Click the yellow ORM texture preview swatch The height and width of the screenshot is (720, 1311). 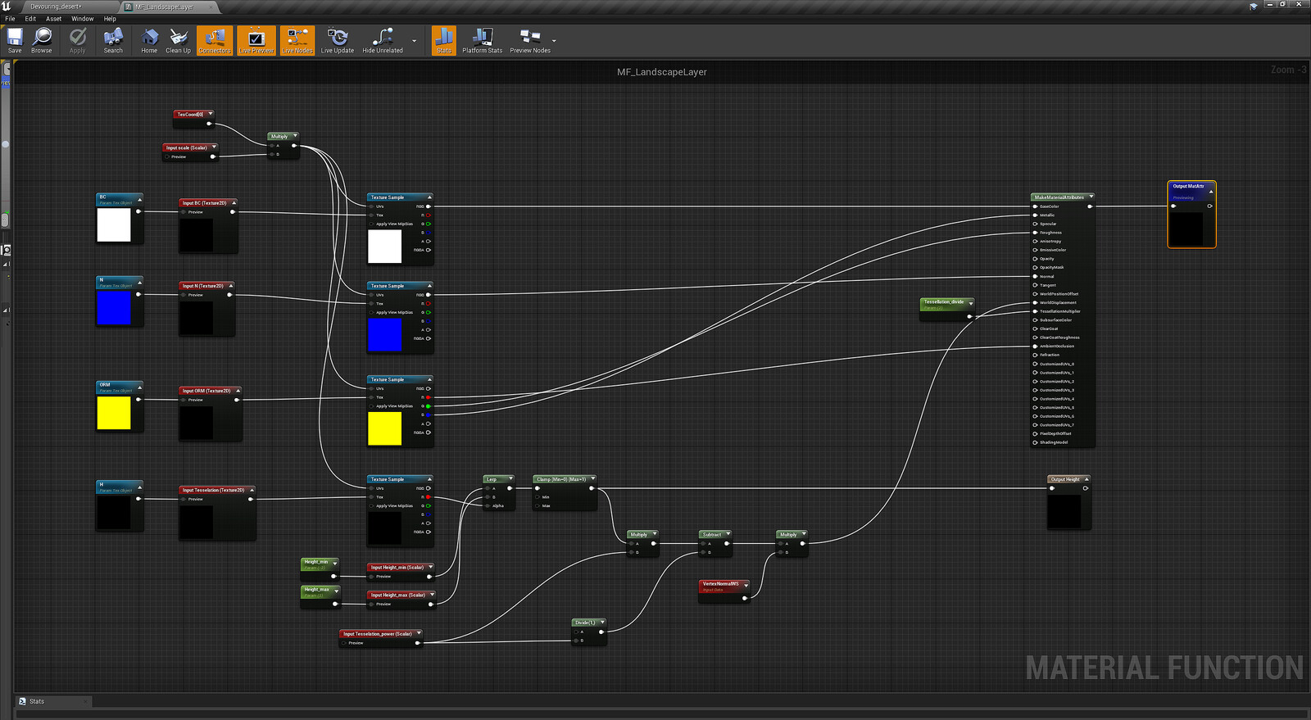[114, 413]
